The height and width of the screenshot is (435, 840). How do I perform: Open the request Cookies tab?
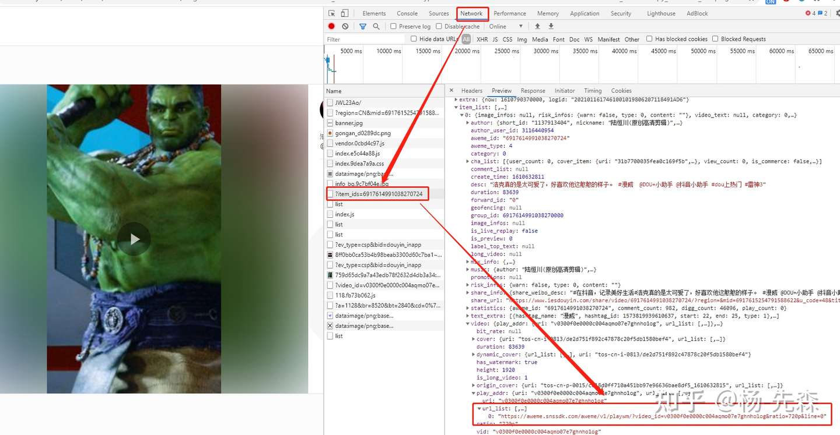coord(621,91)
